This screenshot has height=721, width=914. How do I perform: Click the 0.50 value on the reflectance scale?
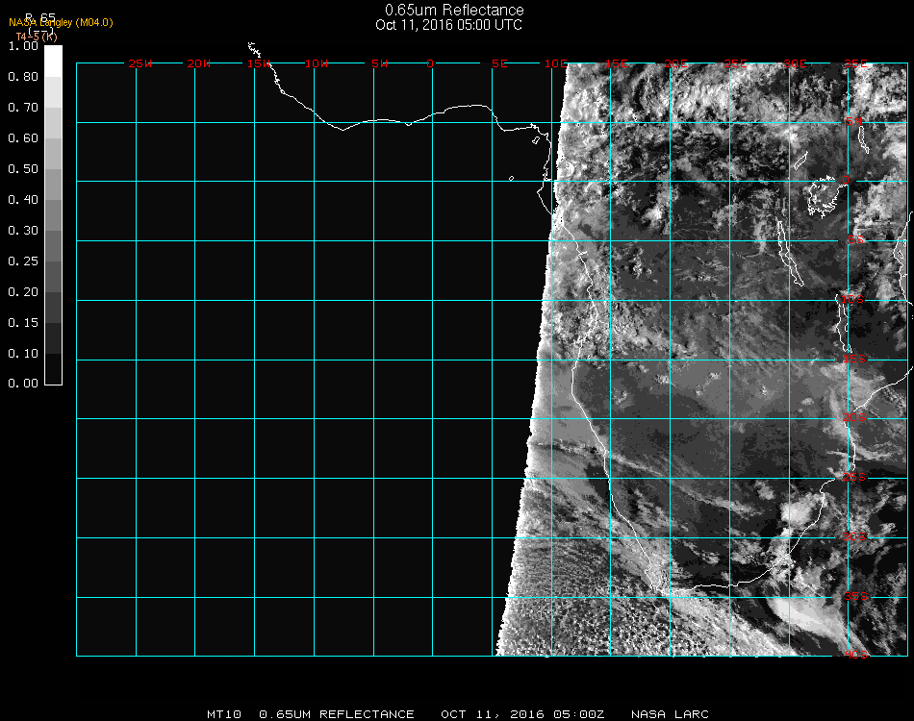22,169
